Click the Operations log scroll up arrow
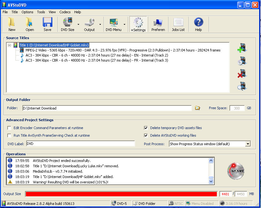The width and height of the screenshot is (261, 208). tap(211, 161)
